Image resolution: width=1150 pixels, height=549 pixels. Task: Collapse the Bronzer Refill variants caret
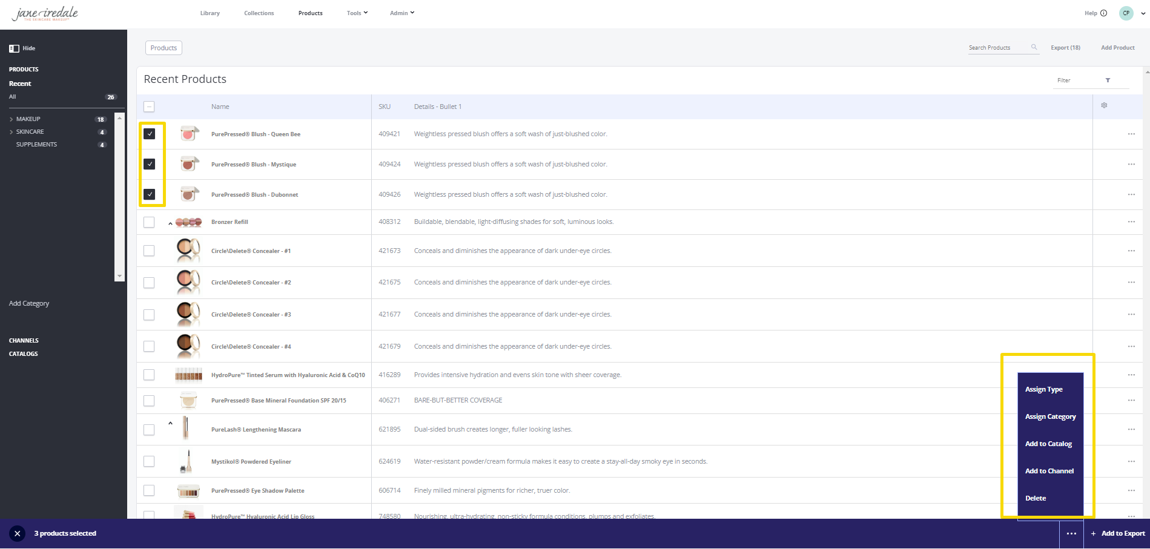point(170,223)
